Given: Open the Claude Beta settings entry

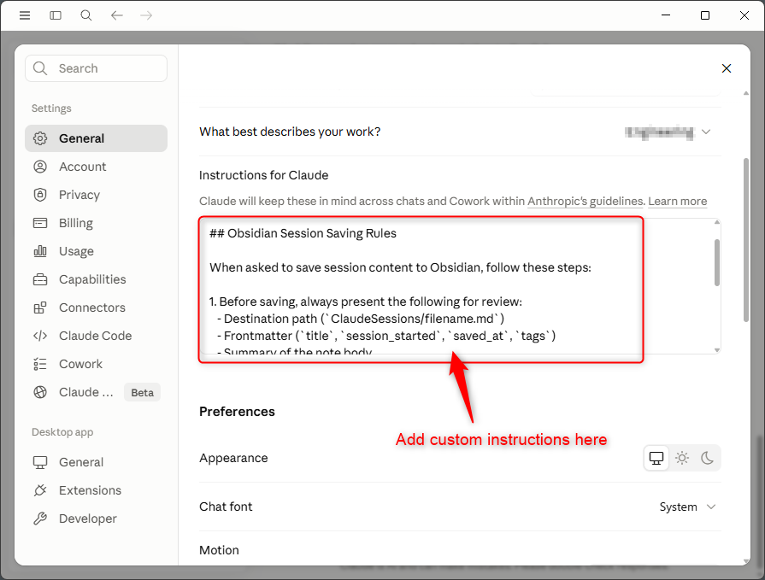Looking at the screenshot, I should click(x=96, y=392).
